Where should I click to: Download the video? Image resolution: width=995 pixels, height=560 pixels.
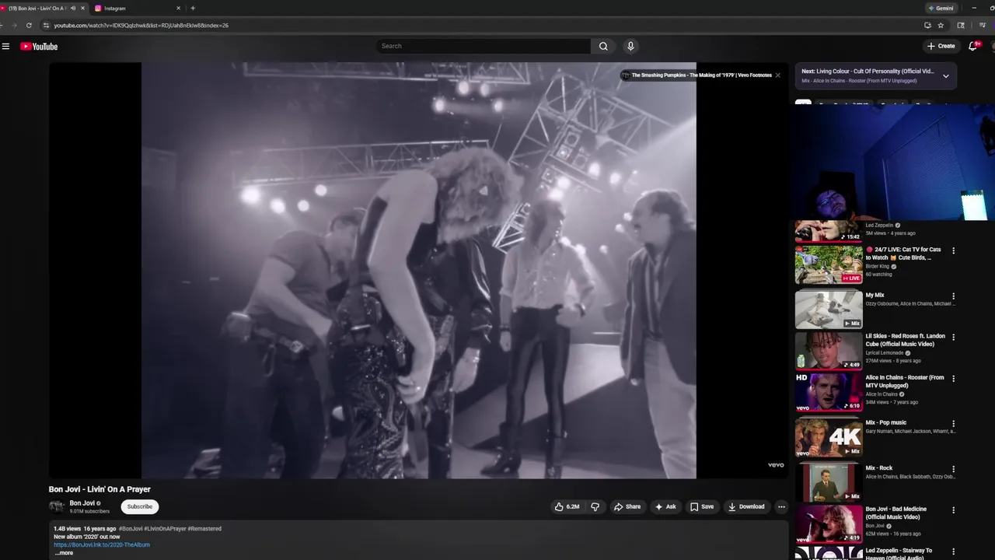[x=746, y=506]
